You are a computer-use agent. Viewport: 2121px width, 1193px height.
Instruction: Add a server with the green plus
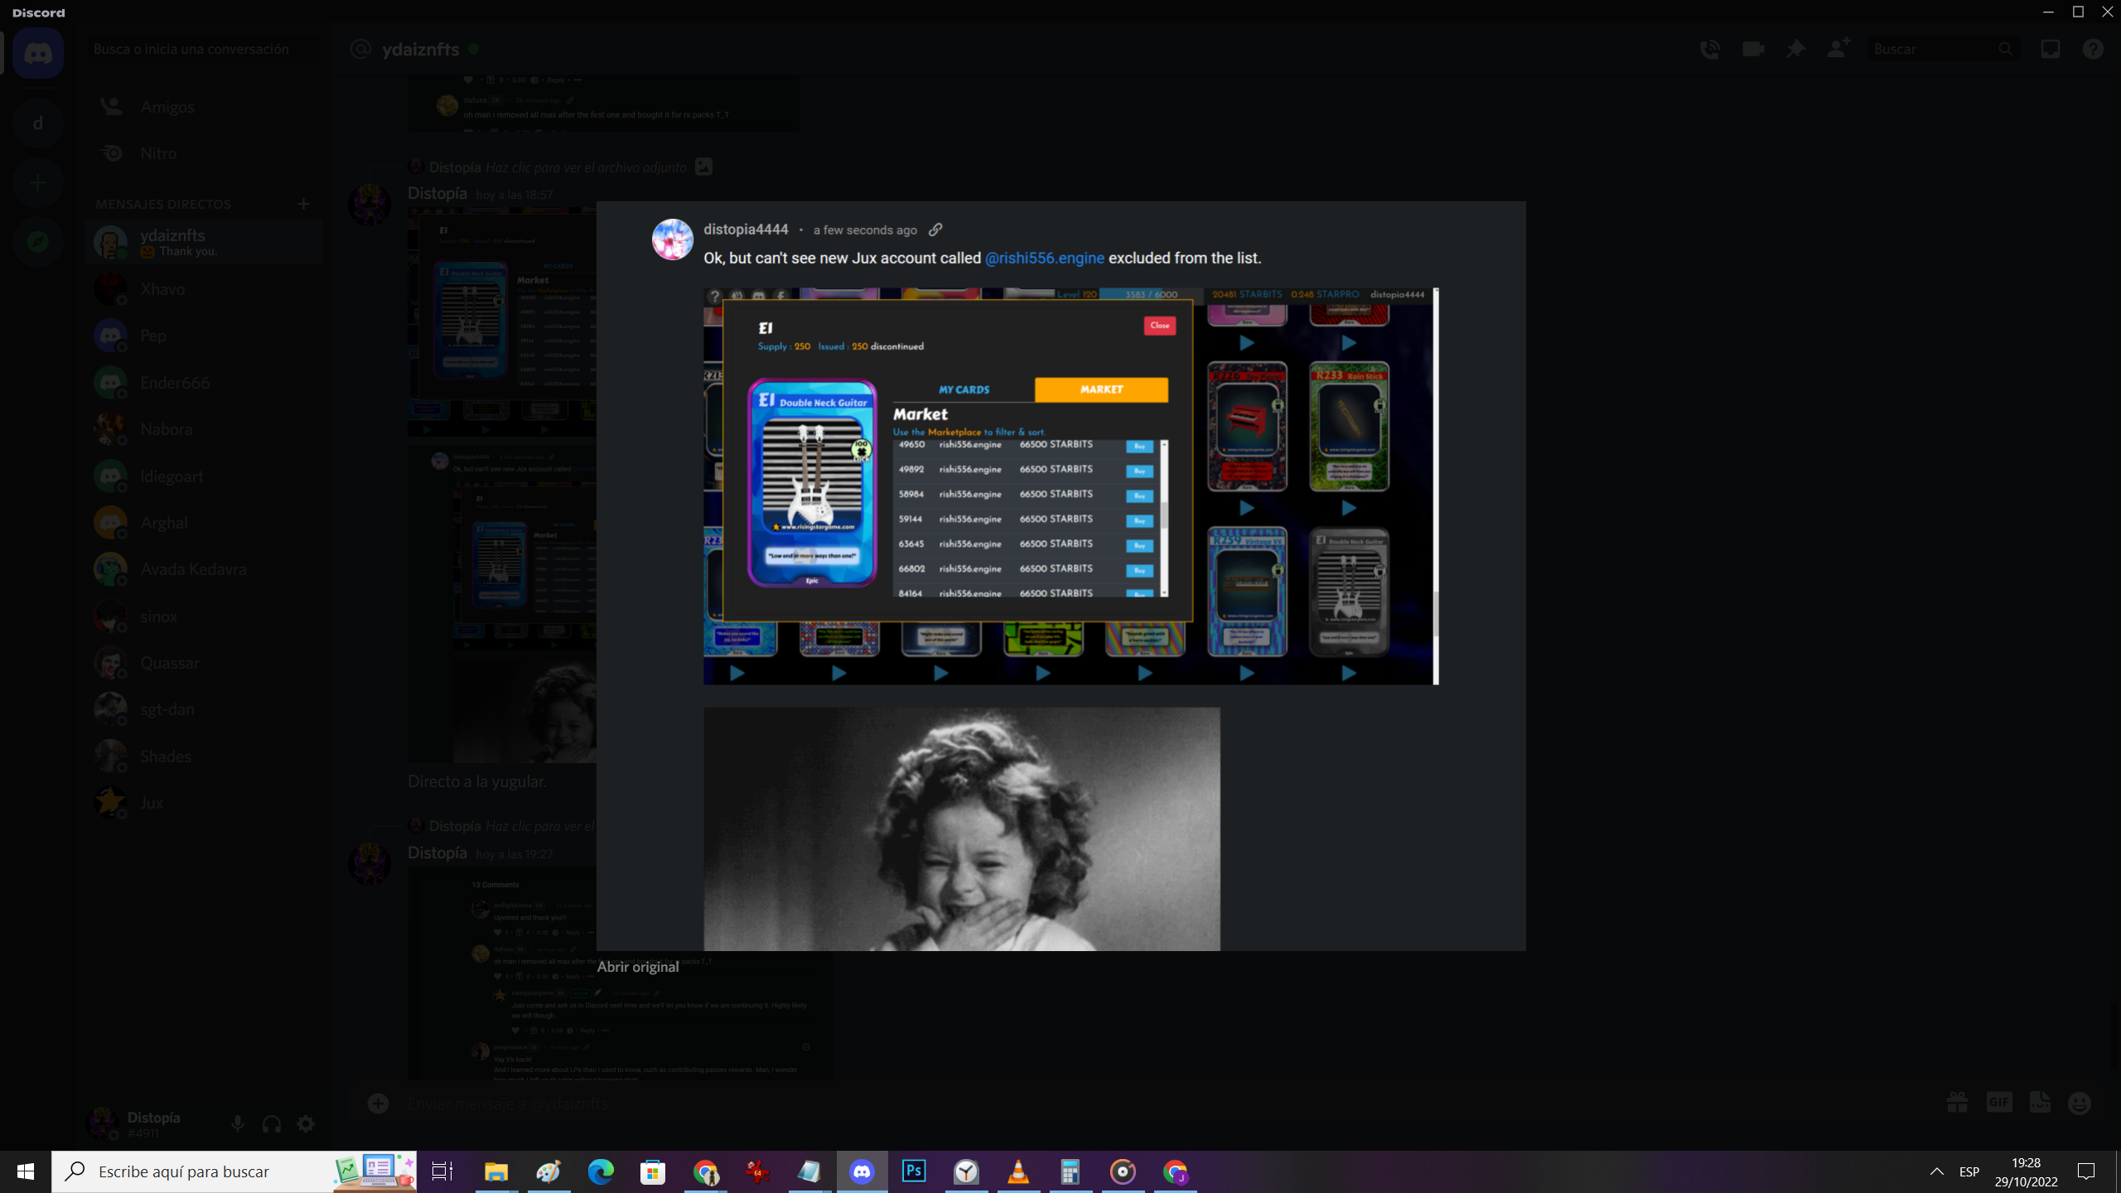(x=38, y=182)
